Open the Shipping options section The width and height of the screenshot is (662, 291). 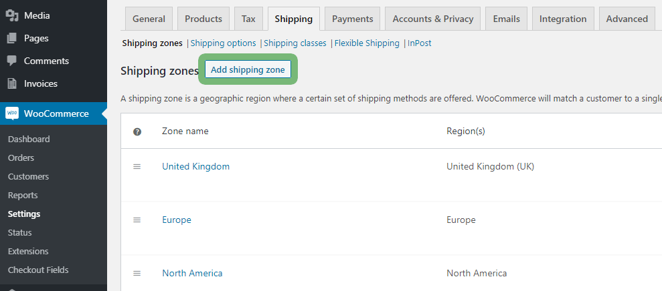(224, 43)
